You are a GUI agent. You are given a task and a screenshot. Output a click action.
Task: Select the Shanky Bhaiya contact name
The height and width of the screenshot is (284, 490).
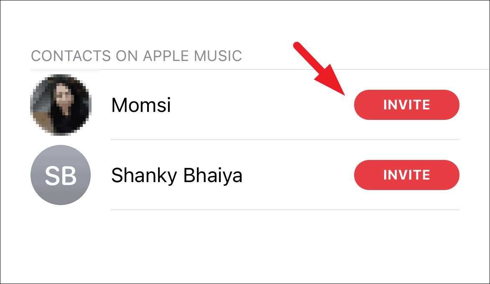(x=177, y=175)
